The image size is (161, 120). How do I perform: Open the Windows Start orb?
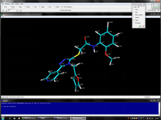pyautogui.click(x=3, y=118)
